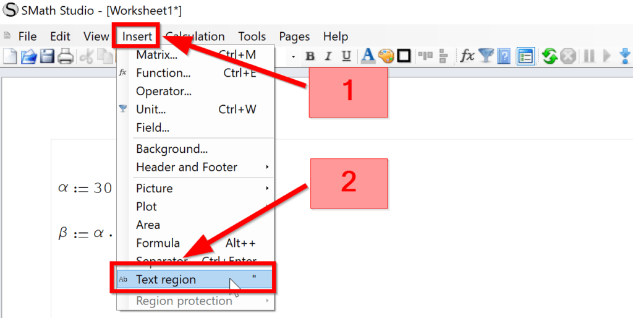The width and height of the screenshot is (633, 318).
Task: Open the Calculation menu
Action: pos(195,37)
